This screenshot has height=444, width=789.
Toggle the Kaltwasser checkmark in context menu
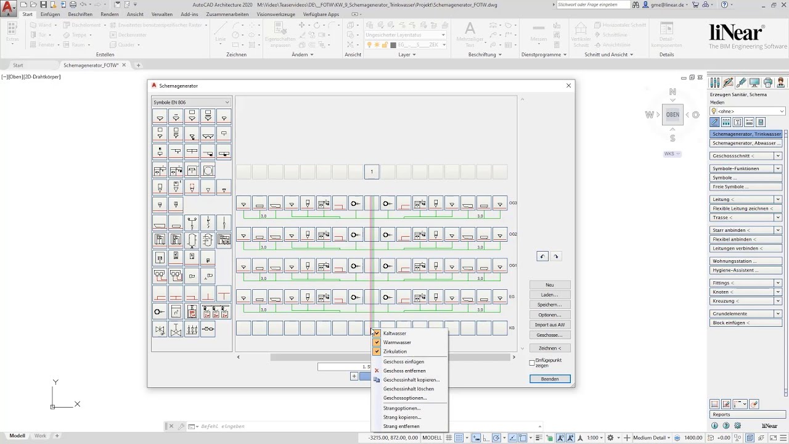[x=377, y=333]
